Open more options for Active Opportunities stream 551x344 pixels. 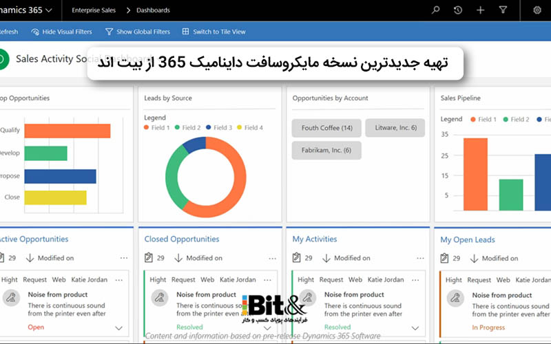(x=124, y=258)
